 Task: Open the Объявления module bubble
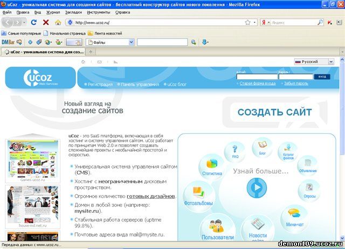pyautogui.click(x=308, y=166)
